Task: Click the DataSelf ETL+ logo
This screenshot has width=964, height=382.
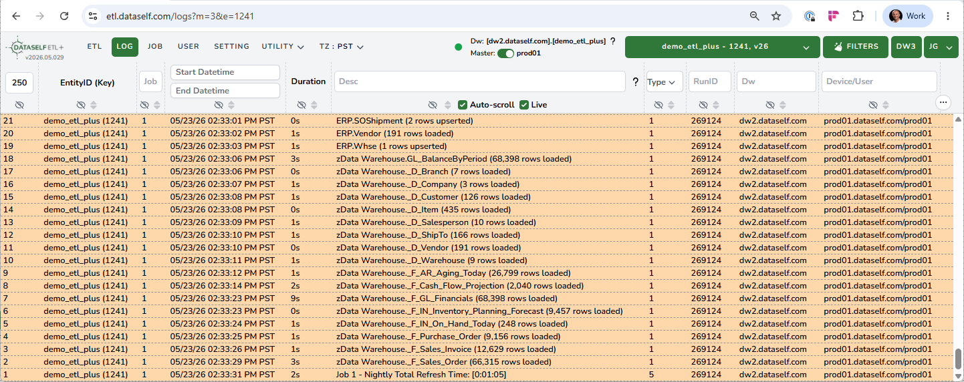Action: coord(36,49)
